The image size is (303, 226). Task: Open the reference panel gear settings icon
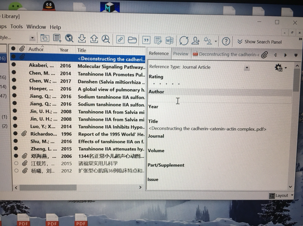(278, 67)
